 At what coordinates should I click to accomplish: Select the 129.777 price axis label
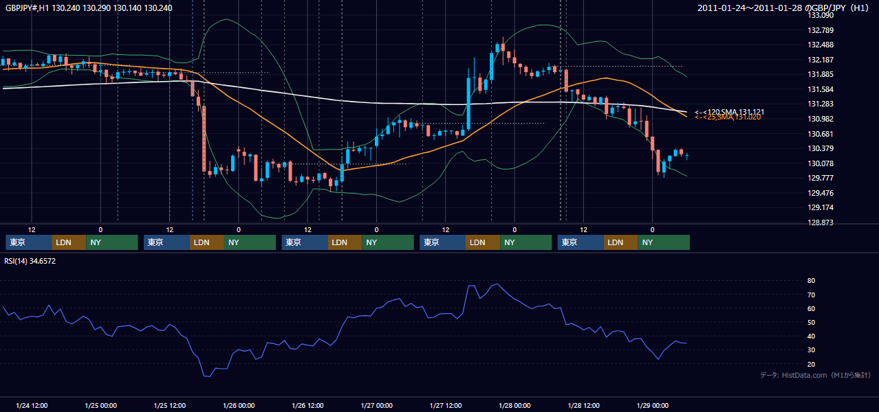[821, 178]
